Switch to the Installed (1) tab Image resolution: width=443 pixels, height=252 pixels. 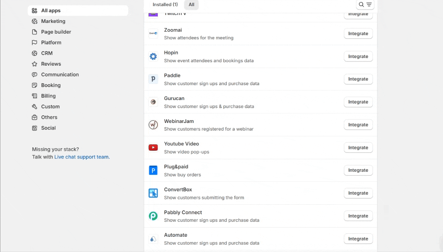coord(165,5)
